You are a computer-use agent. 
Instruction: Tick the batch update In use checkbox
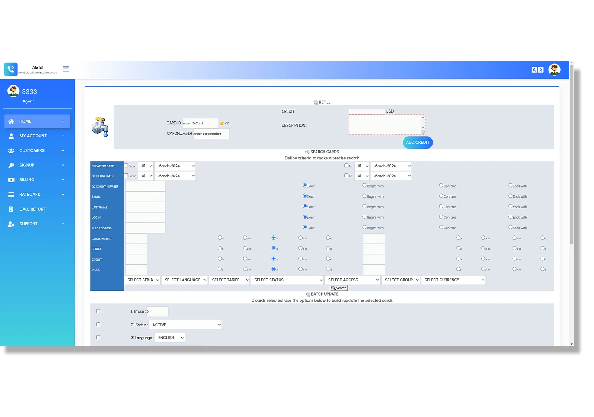point(98,312)
